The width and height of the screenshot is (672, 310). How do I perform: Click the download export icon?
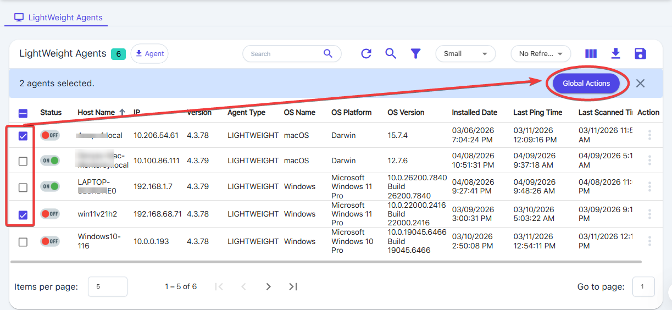click(x=615, y=53)
